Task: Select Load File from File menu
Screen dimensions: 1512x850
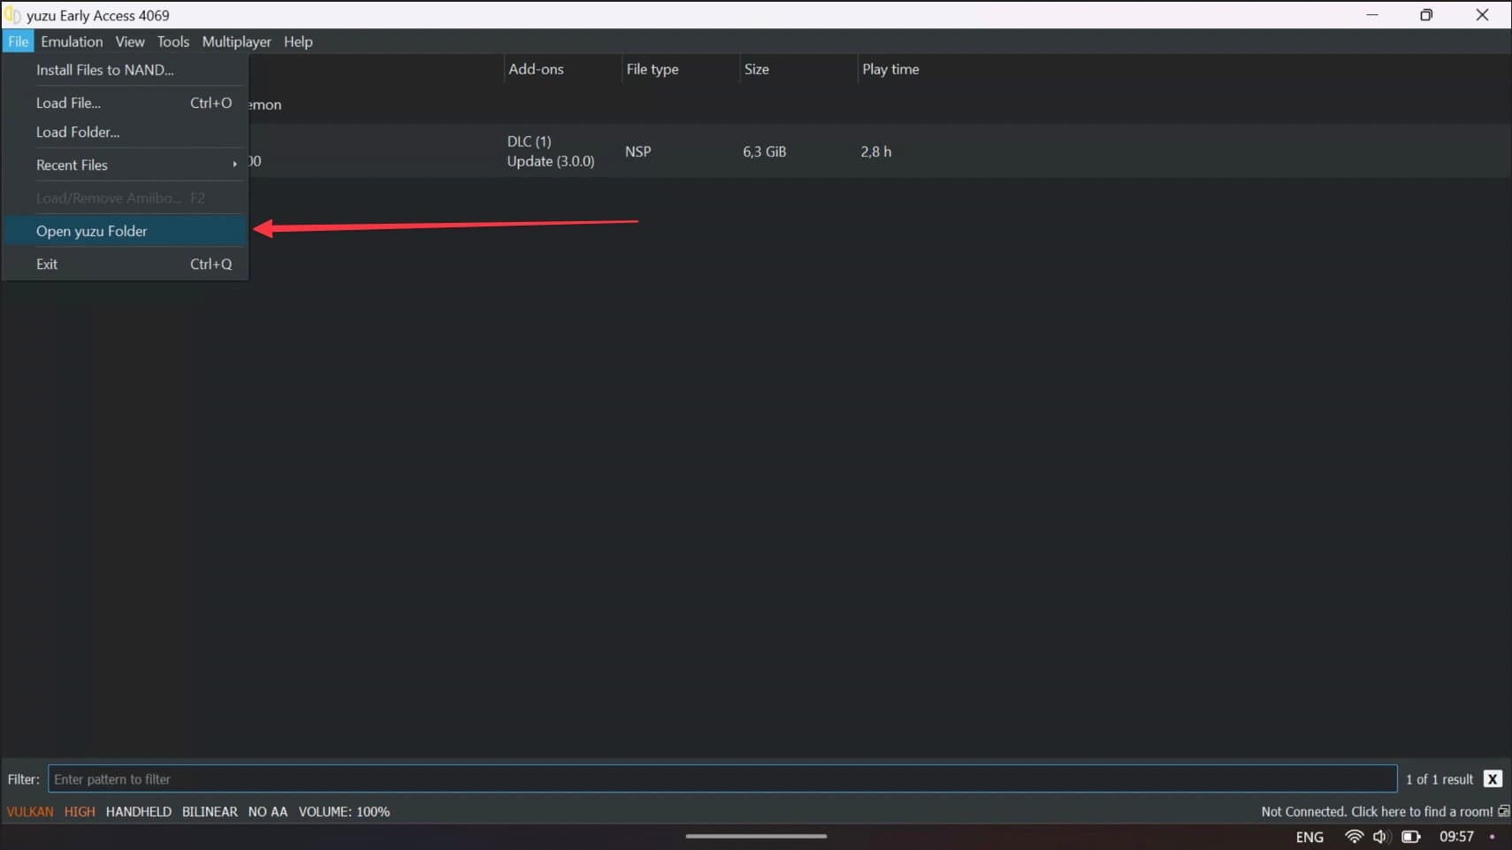Action: pyautogui.click(x=125, y=103)
